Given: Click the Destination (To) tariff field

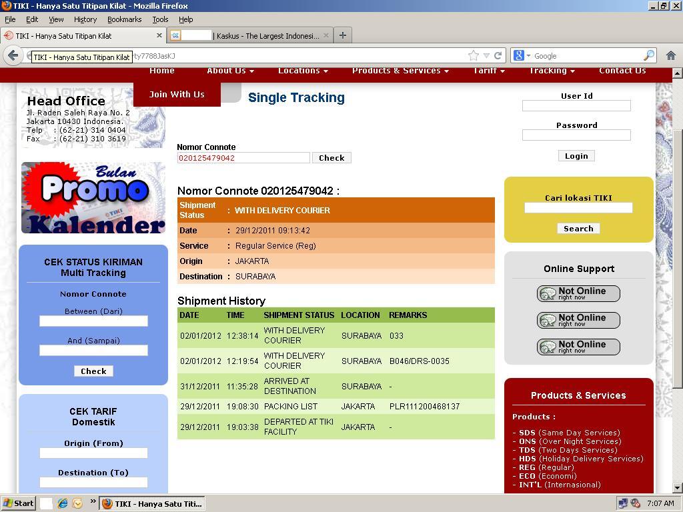Looking at the screenshot, I should (x=93, y=482).
